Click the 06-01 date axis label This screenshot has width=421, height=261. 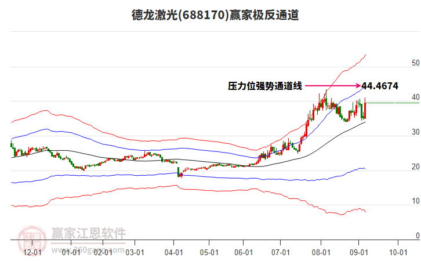pyautogui.click(x=244, y=253)
